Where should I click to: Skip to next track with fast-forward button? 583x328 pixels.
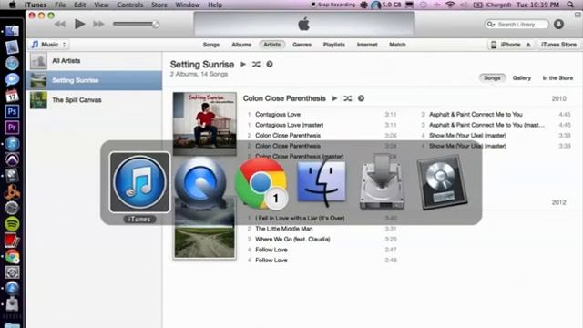coord(98,25)
